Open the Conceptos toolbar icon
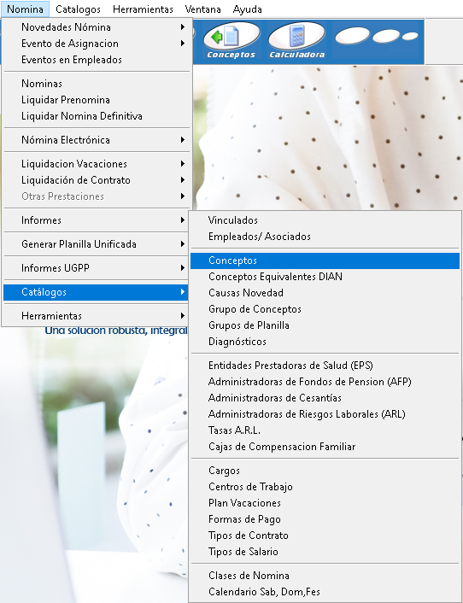The width and height of the screenshot is (463, 603). pyautogui.click(x=231, y=40)
